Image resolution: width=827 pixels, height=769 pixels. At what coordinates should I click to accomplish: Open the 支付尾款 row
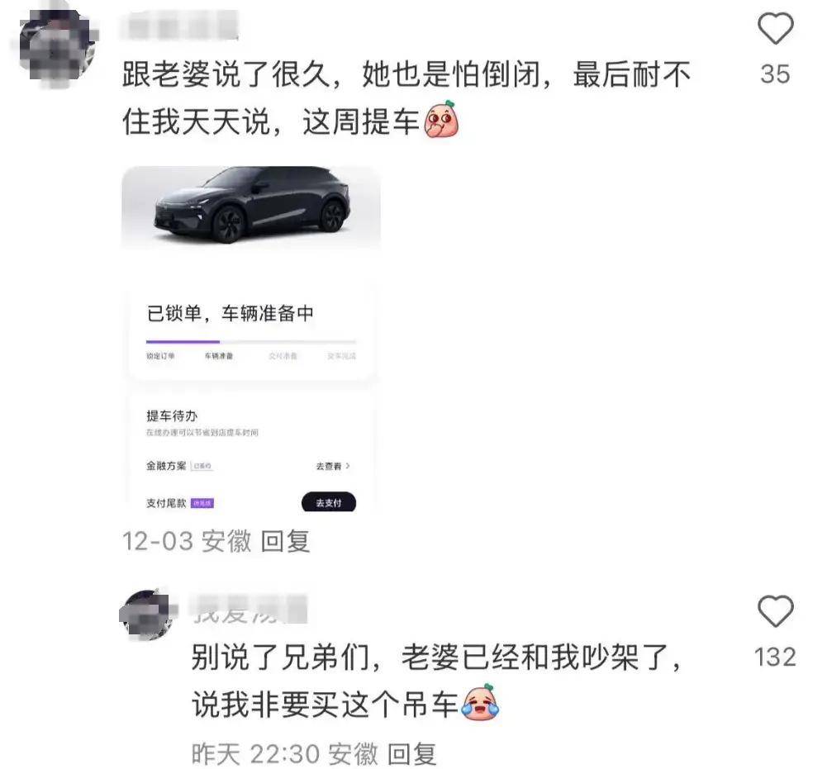[251, 503]
